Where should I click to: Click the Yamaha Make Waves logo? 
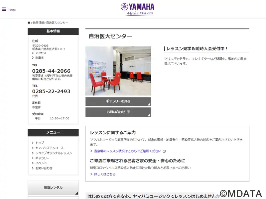point(137,10)
